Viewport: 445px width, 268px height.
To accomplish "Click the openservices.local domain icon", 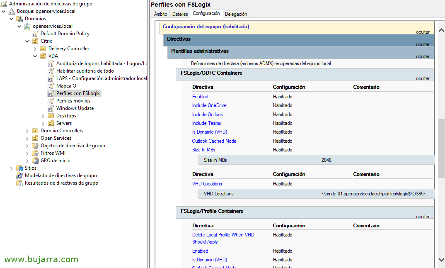I will point(27,26).
